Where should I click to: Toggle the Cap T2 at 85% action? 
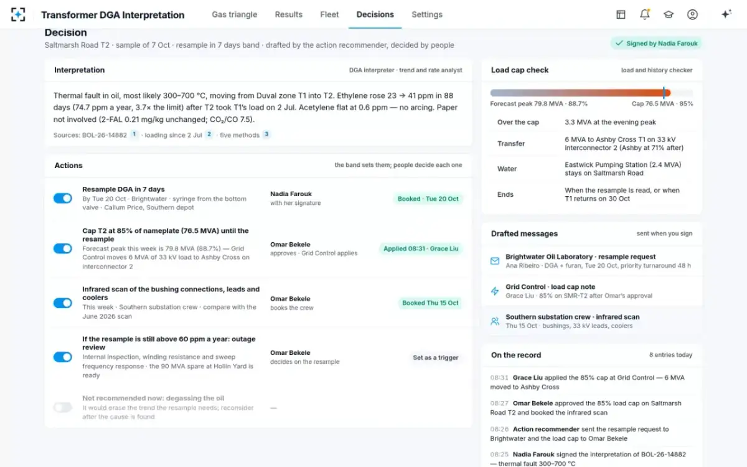click(63, 248)
